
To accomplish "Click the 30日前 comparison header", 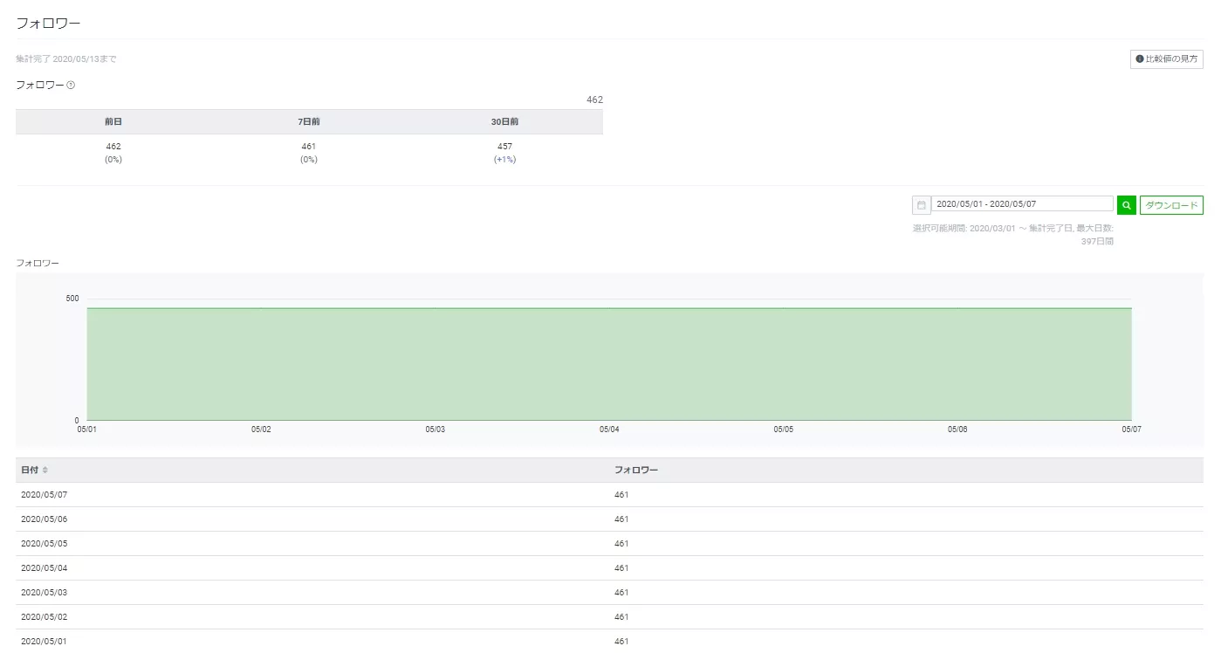I will 504,122.
